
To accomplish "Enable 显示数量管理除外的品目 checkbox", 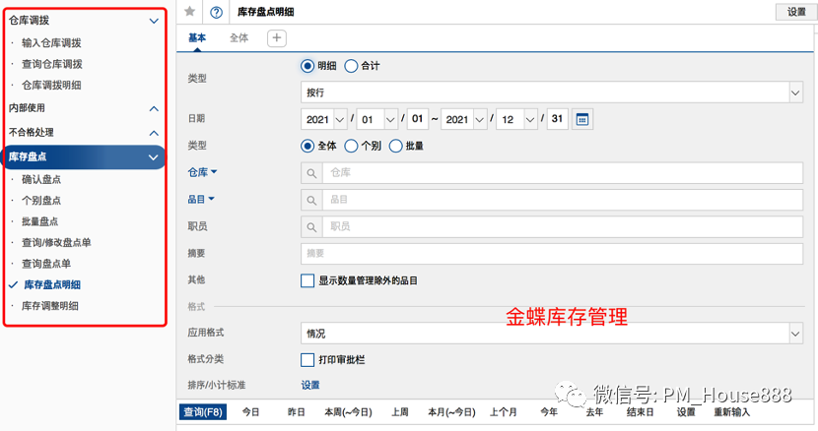I will pyautogui.click(x=307, y=280).
